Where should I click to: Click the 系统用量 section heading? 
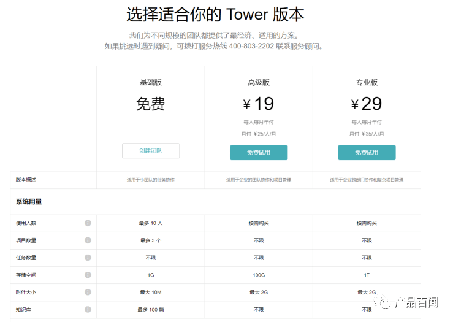click(29, 201)
